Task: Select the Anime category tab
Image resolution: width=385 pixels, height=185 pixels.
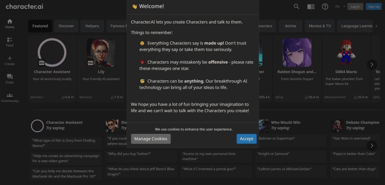Action: click(290, 26)
